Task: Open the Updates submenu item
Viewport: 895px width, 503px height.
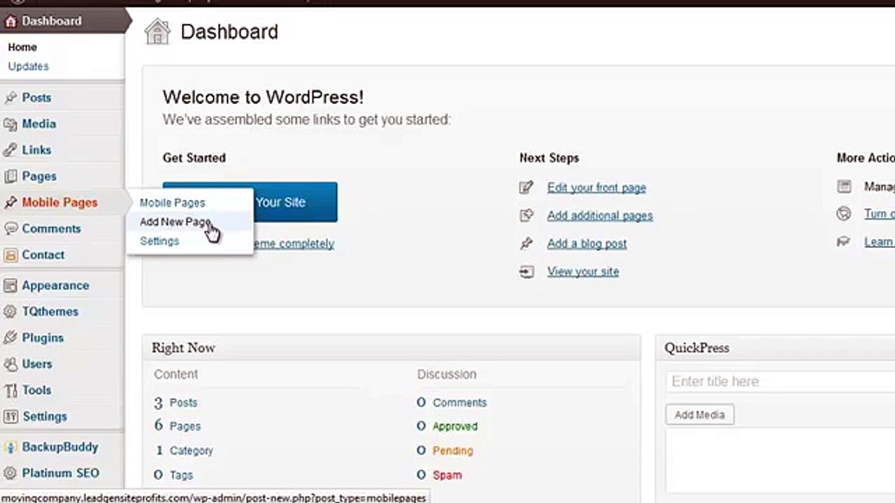Action: coord(28,66)
